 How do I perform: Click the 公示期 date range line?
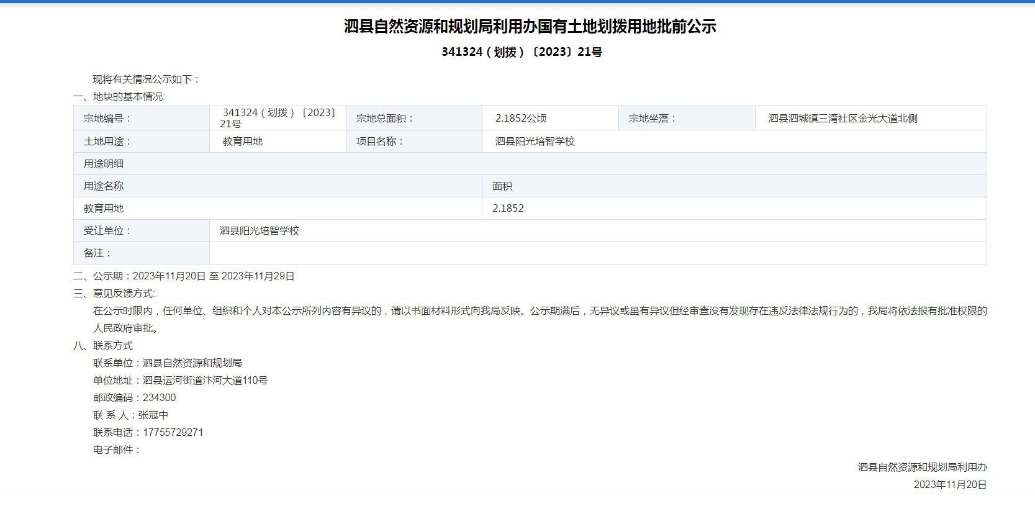point(184,276)
